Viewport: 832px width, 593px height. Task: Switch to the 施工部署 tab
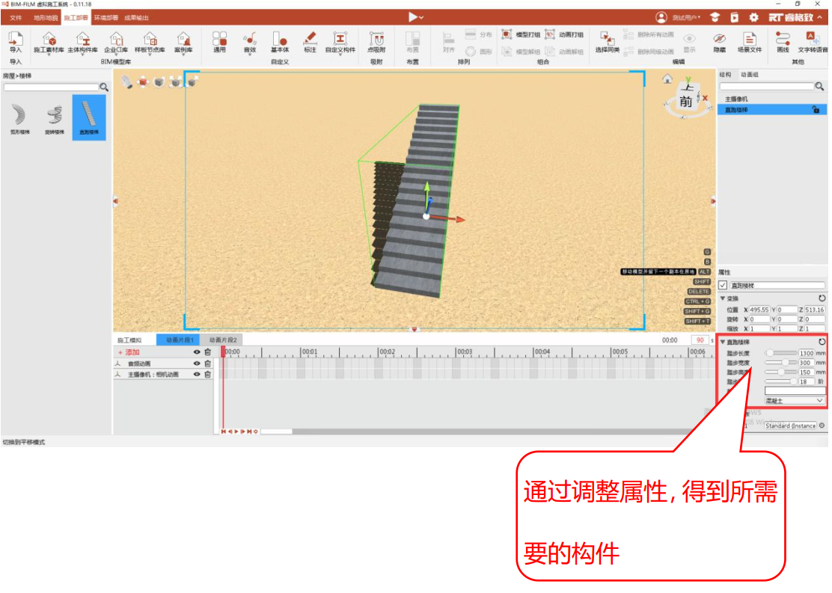76,18
